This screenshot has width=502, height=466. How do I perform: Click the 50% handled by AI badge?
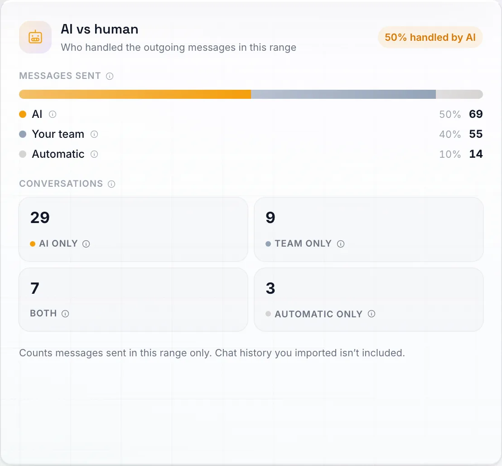430,38
